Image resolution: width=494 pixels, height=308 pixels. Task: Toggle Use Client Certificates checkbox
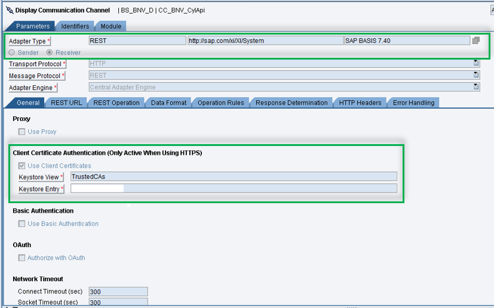pyautogui.click(x=22, y=166)
